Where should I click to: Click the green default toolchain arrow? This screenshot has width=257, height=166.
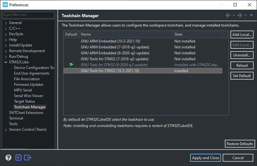(x=72, y=65)
